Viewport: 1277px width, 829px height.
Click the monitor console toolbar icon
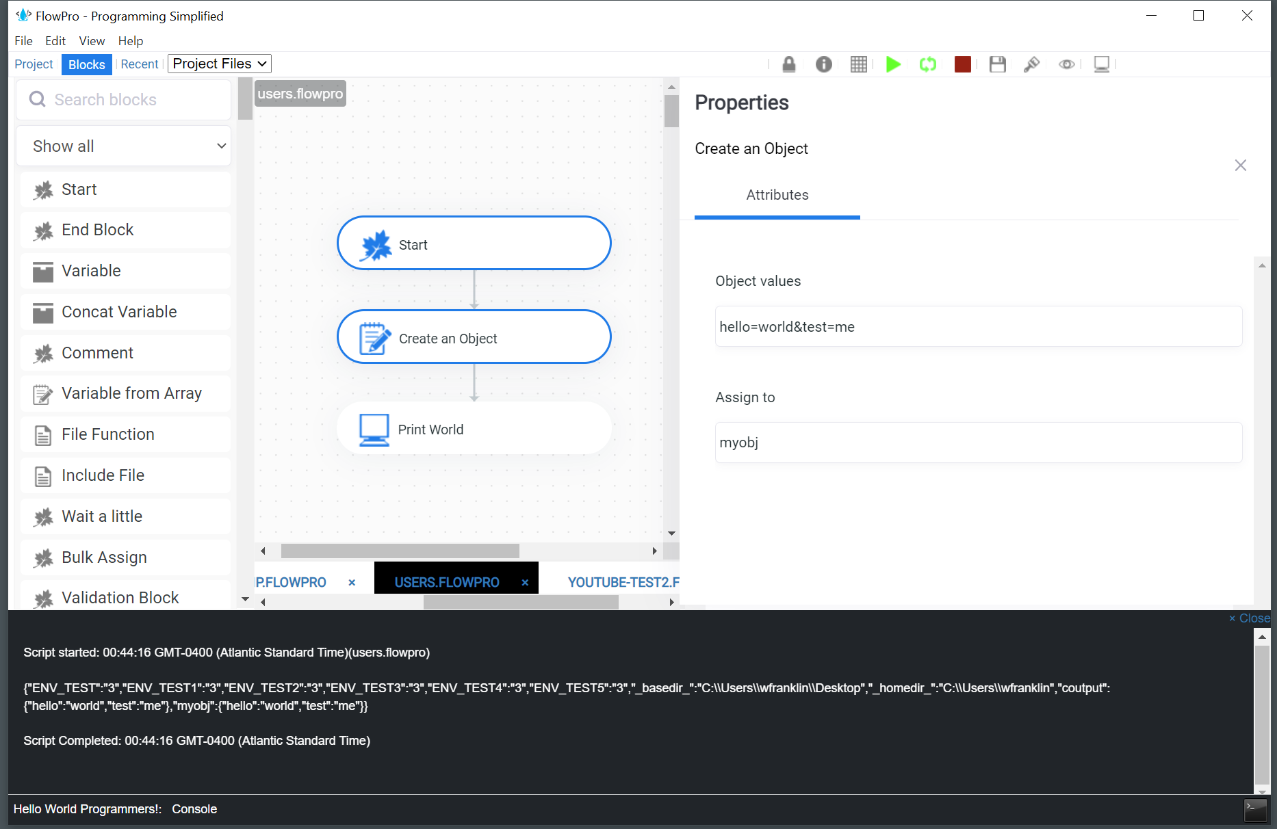tap(1102, 64)
